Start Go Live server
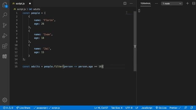Screen dimensions: 196x110 tap(161, 108)
